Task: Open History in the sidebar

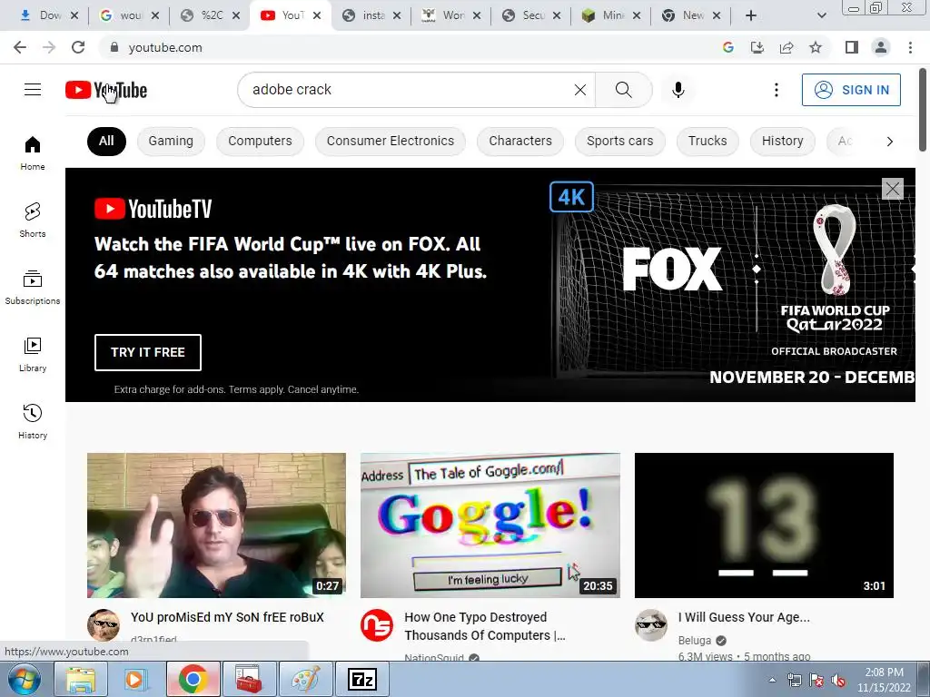Action: click(33, 421)
